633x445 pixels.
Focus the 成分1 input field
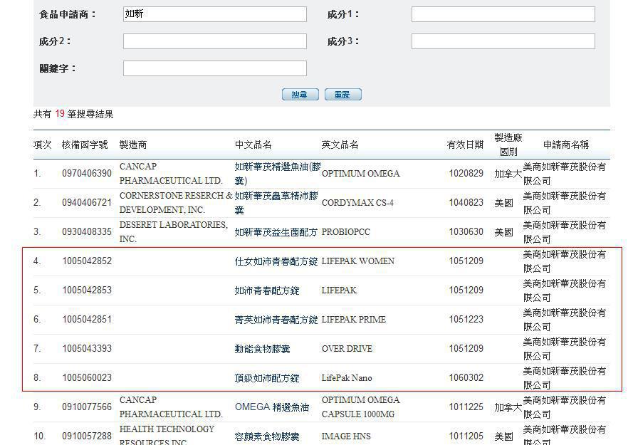(x=503, y=14)
